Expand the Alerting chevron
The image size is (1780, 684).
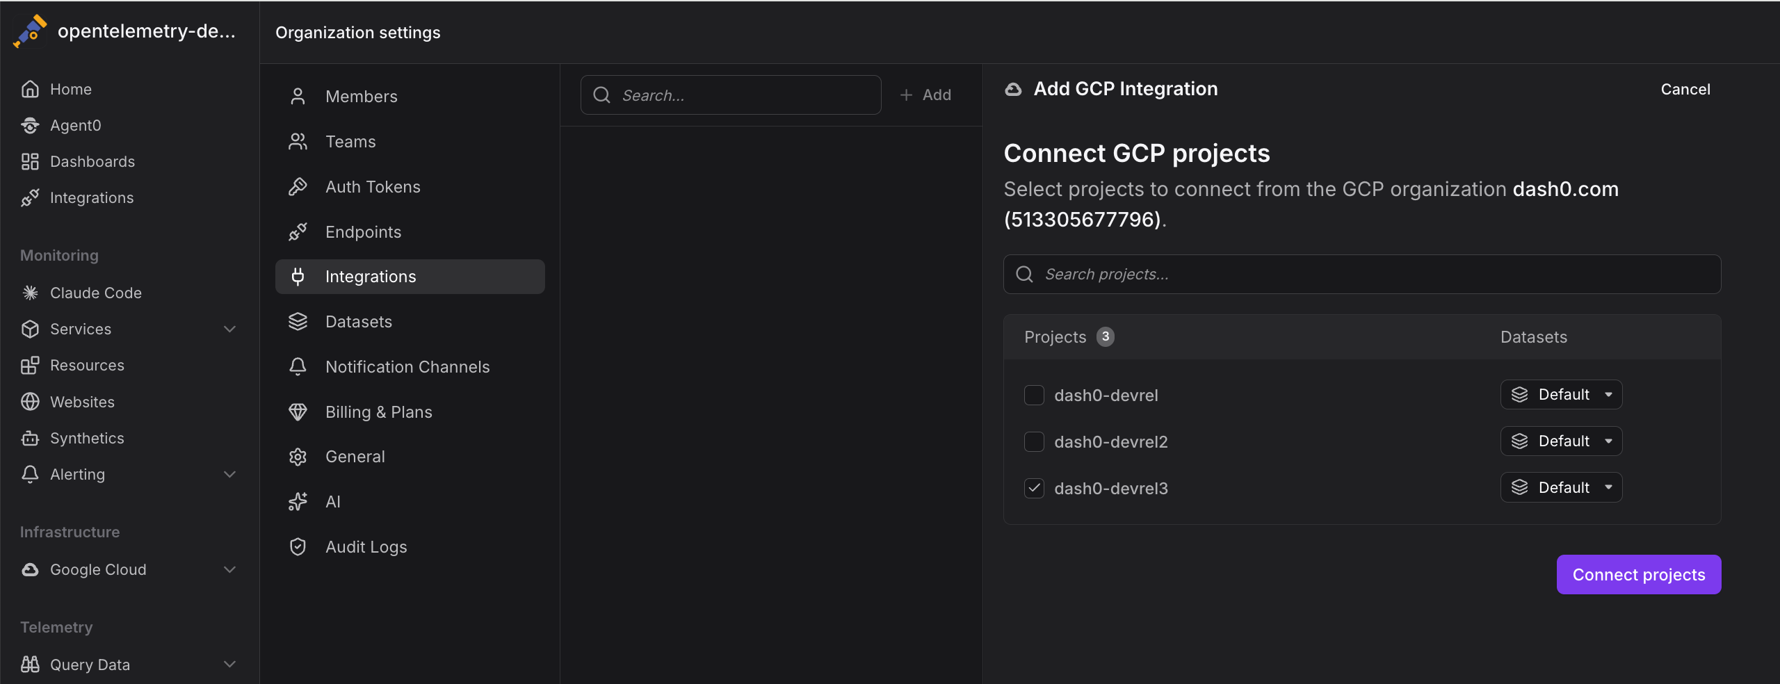229,474
